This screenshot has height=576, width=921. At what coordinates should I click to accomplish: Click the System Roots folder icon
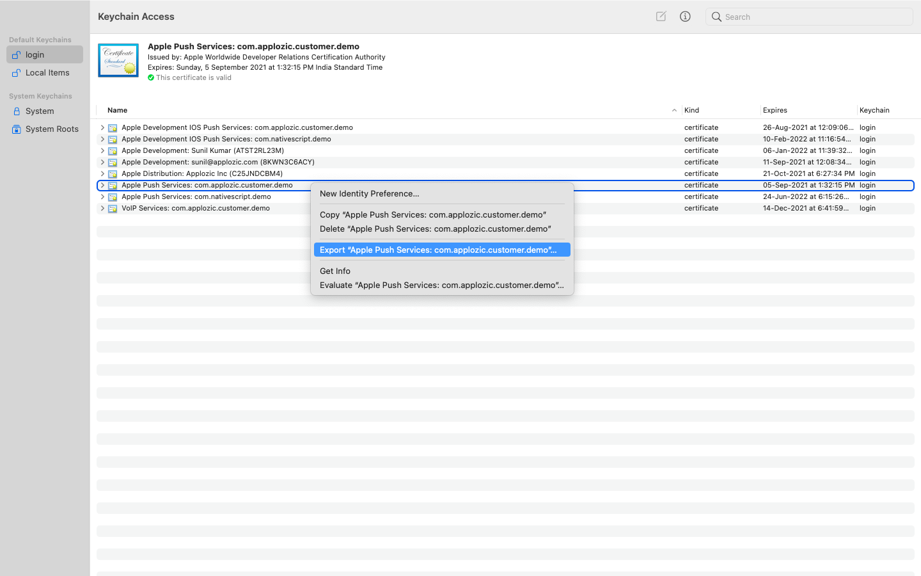17,129
